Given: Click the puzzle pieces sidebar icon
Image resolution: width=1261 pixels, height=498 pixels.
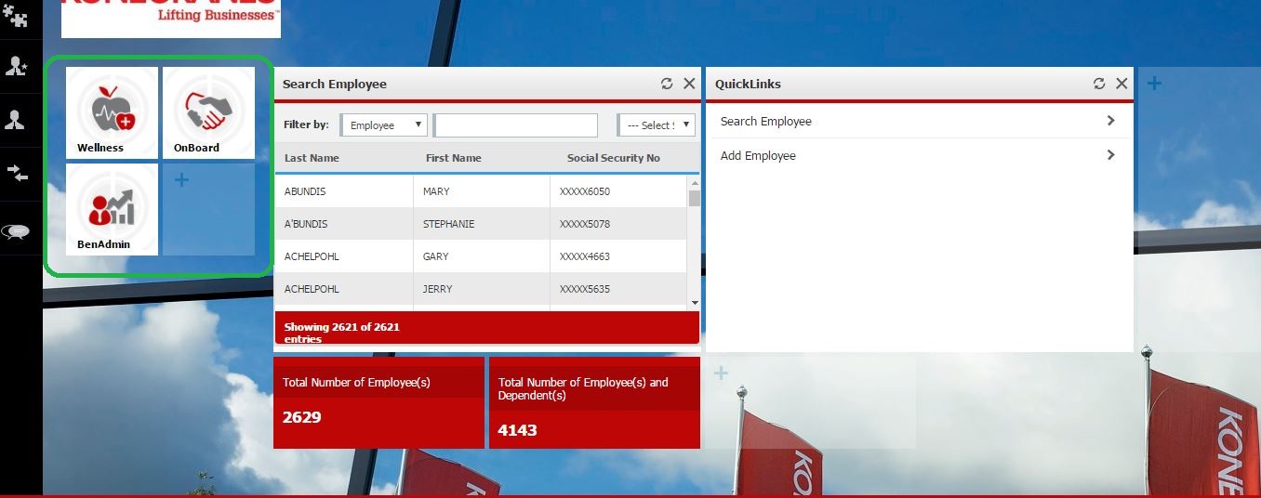Looking at the screenshot, I should (x=16, y=16).
